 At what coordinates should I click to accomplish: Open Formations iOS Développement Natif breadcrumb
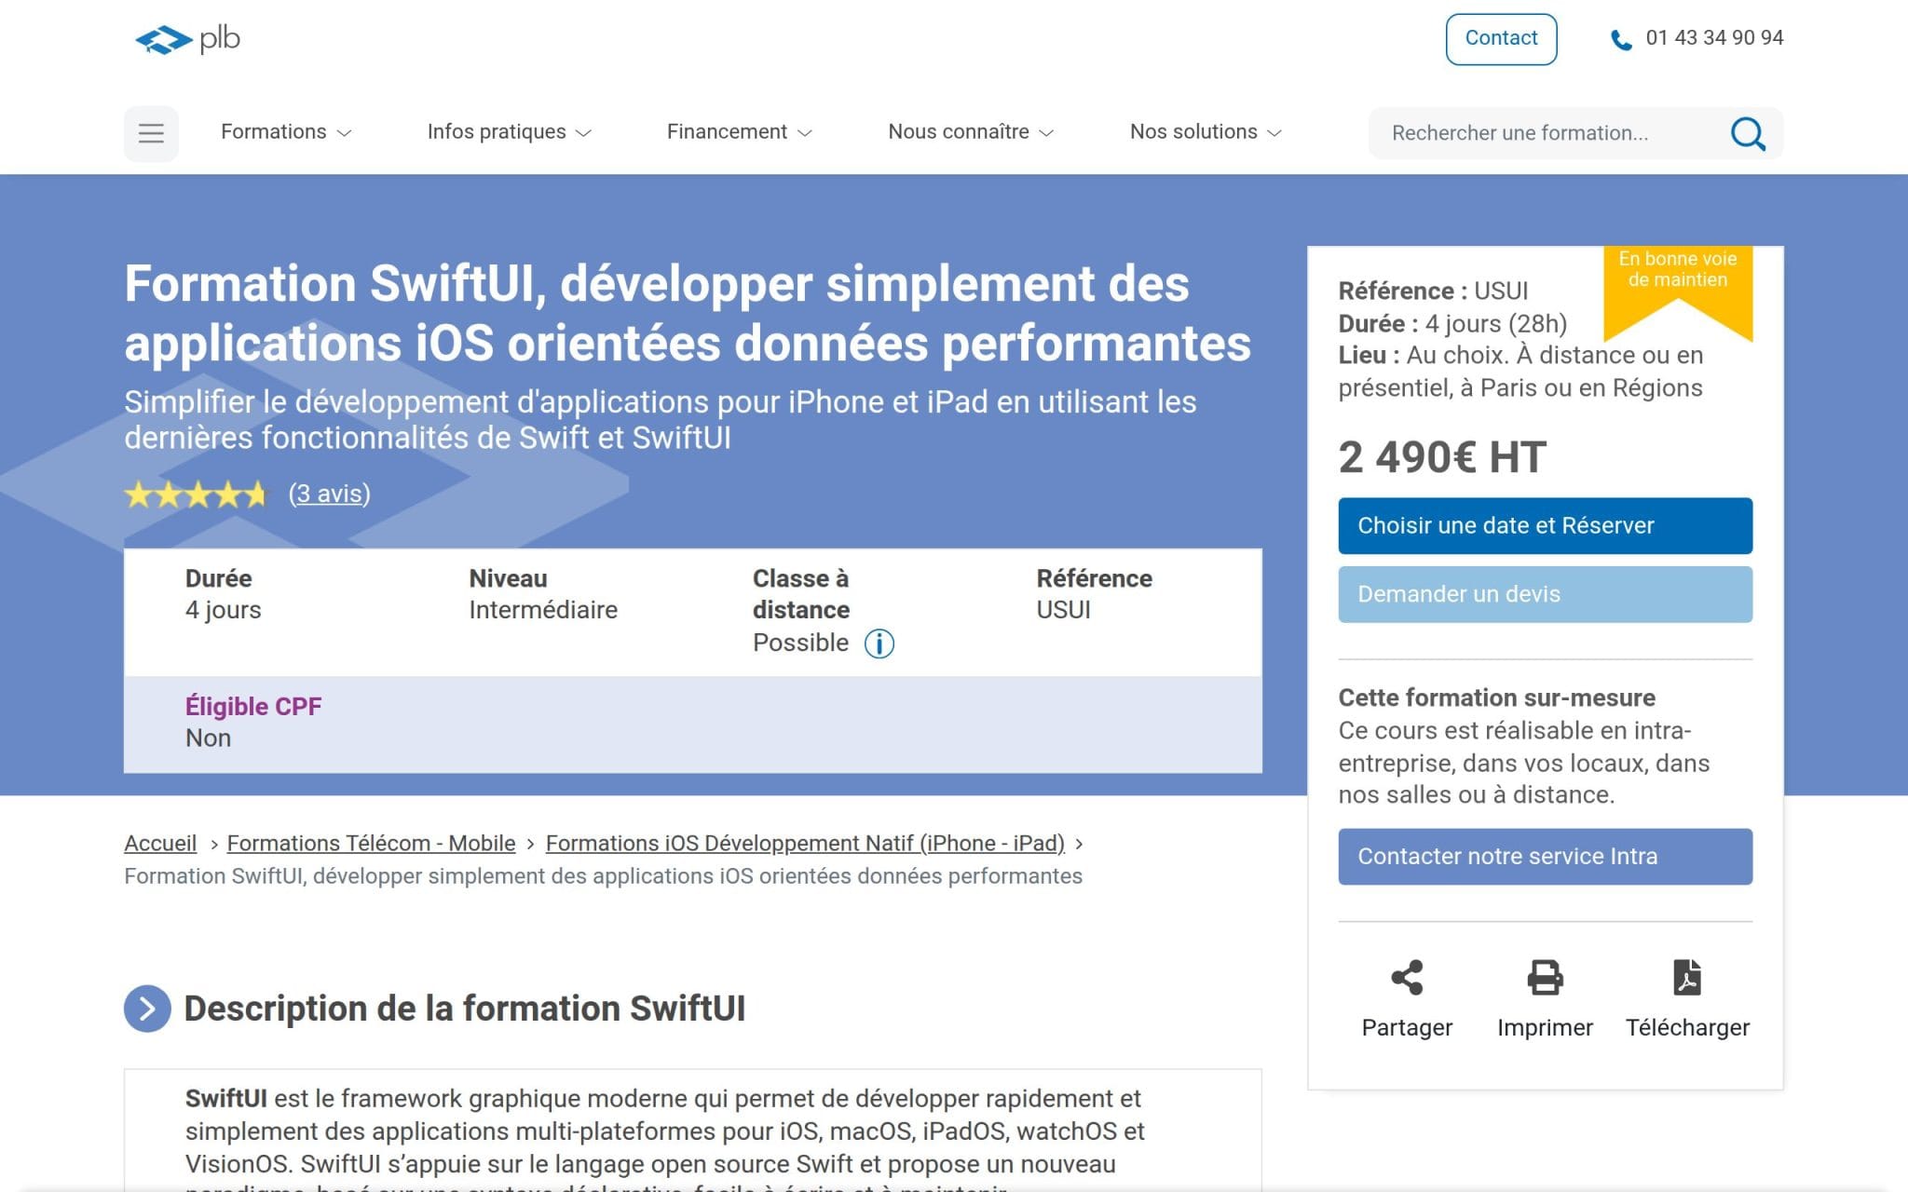[805, 843]
